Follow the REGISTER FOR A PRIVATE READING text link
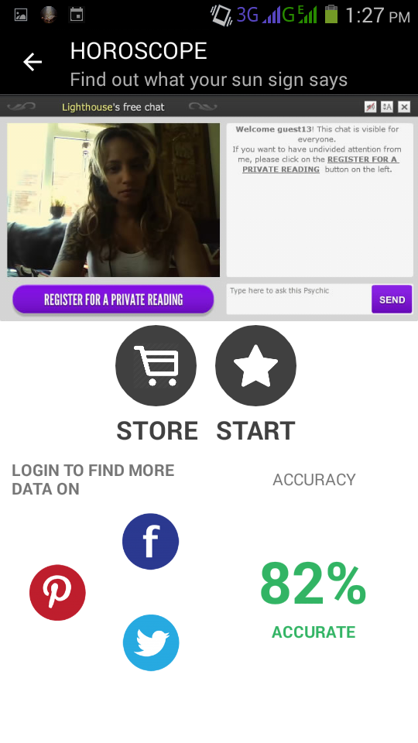 [320, 164]
